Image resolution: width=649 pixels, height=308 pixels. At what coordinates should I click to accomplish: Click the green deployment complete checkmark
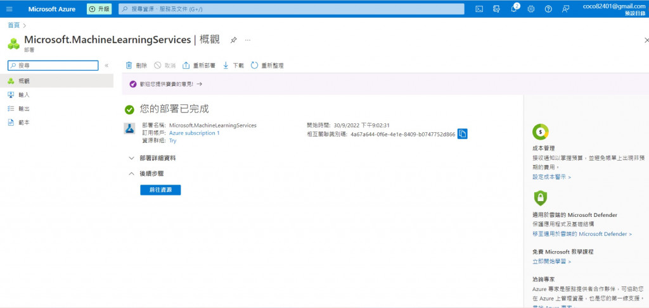(x=129, y=109)
